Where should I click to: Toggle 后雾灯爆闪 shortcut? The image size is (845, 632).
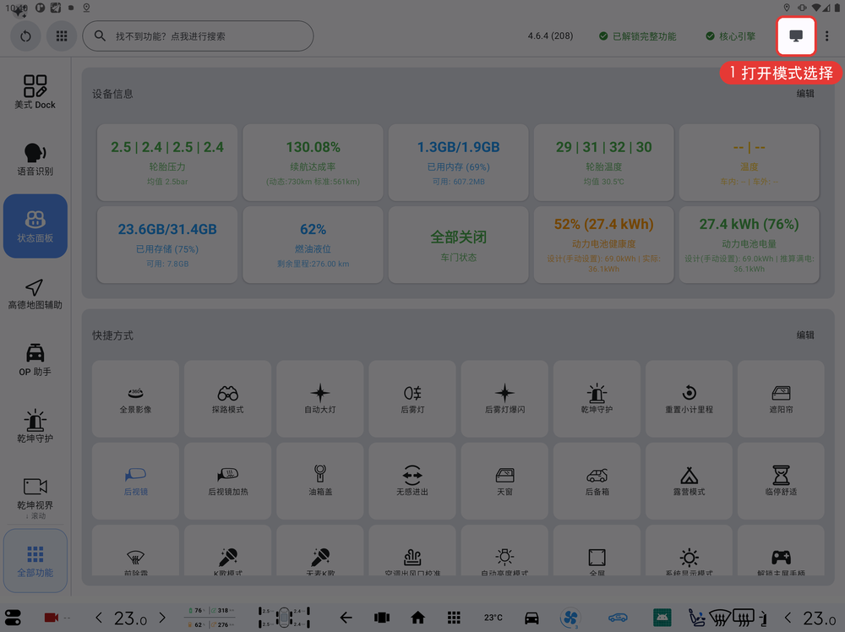click(x=504, y=399)
